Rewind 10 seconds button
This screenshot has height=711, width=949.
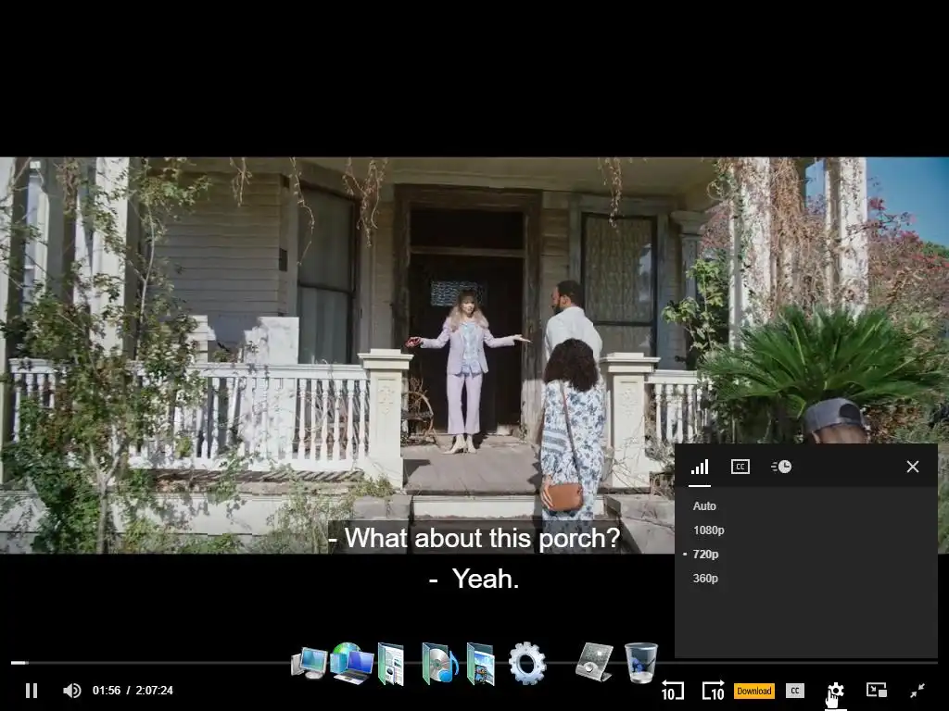point(673,691)
